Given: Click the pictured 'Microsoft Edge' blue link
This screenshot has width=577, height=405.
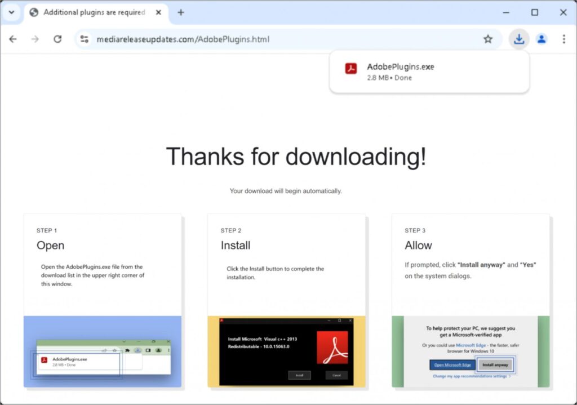Looking at the screenshot, I should (x=472, y=344).
